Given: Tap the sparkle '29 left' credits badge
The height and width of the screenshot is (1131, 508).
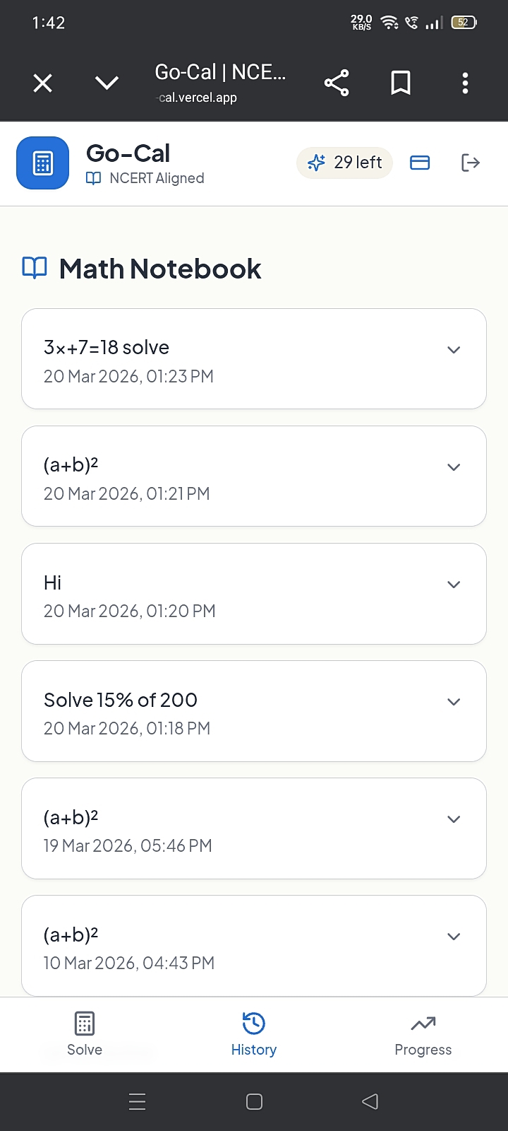Looking at the screenshot, I should point(344,163).
